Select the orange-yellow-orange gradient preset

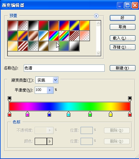tap(84, 25)
